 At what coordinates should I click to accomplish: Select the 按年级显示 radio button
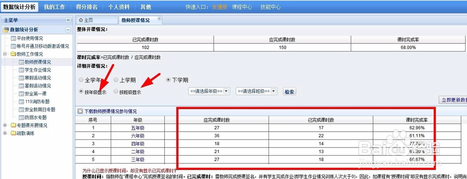pyautogui.click(x=81, y=92)
